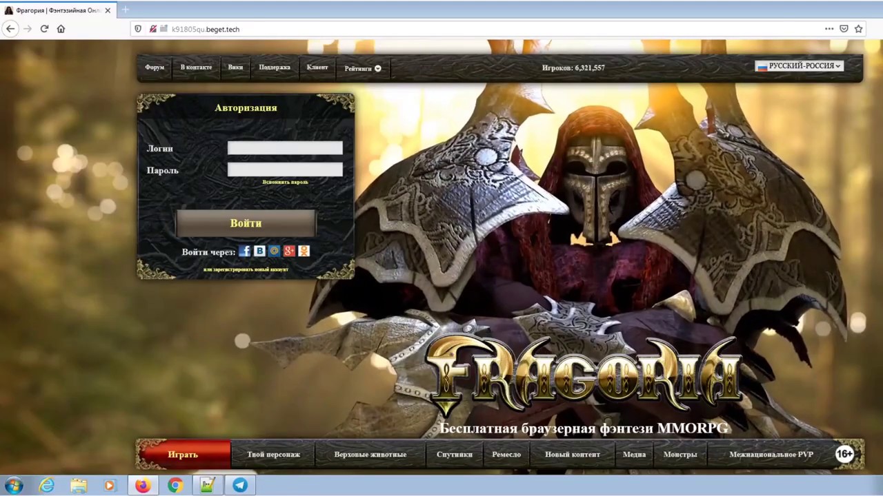Image resolution: width=883 pixels, height=496 pixels.
Task: Click into the Пароль input field
Action: pos(285,169)
